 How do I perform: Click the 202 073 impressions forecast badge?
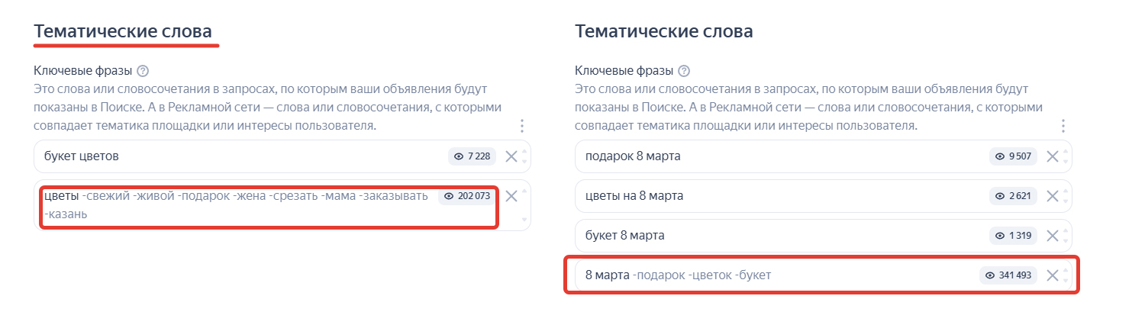pos(469,196)
